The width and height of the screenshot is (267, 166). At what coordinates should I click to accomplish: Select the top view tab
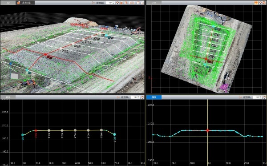pos(154,3)
